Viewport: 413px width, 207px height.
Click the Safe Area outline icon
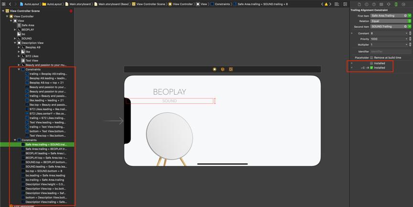coord(19,25)
